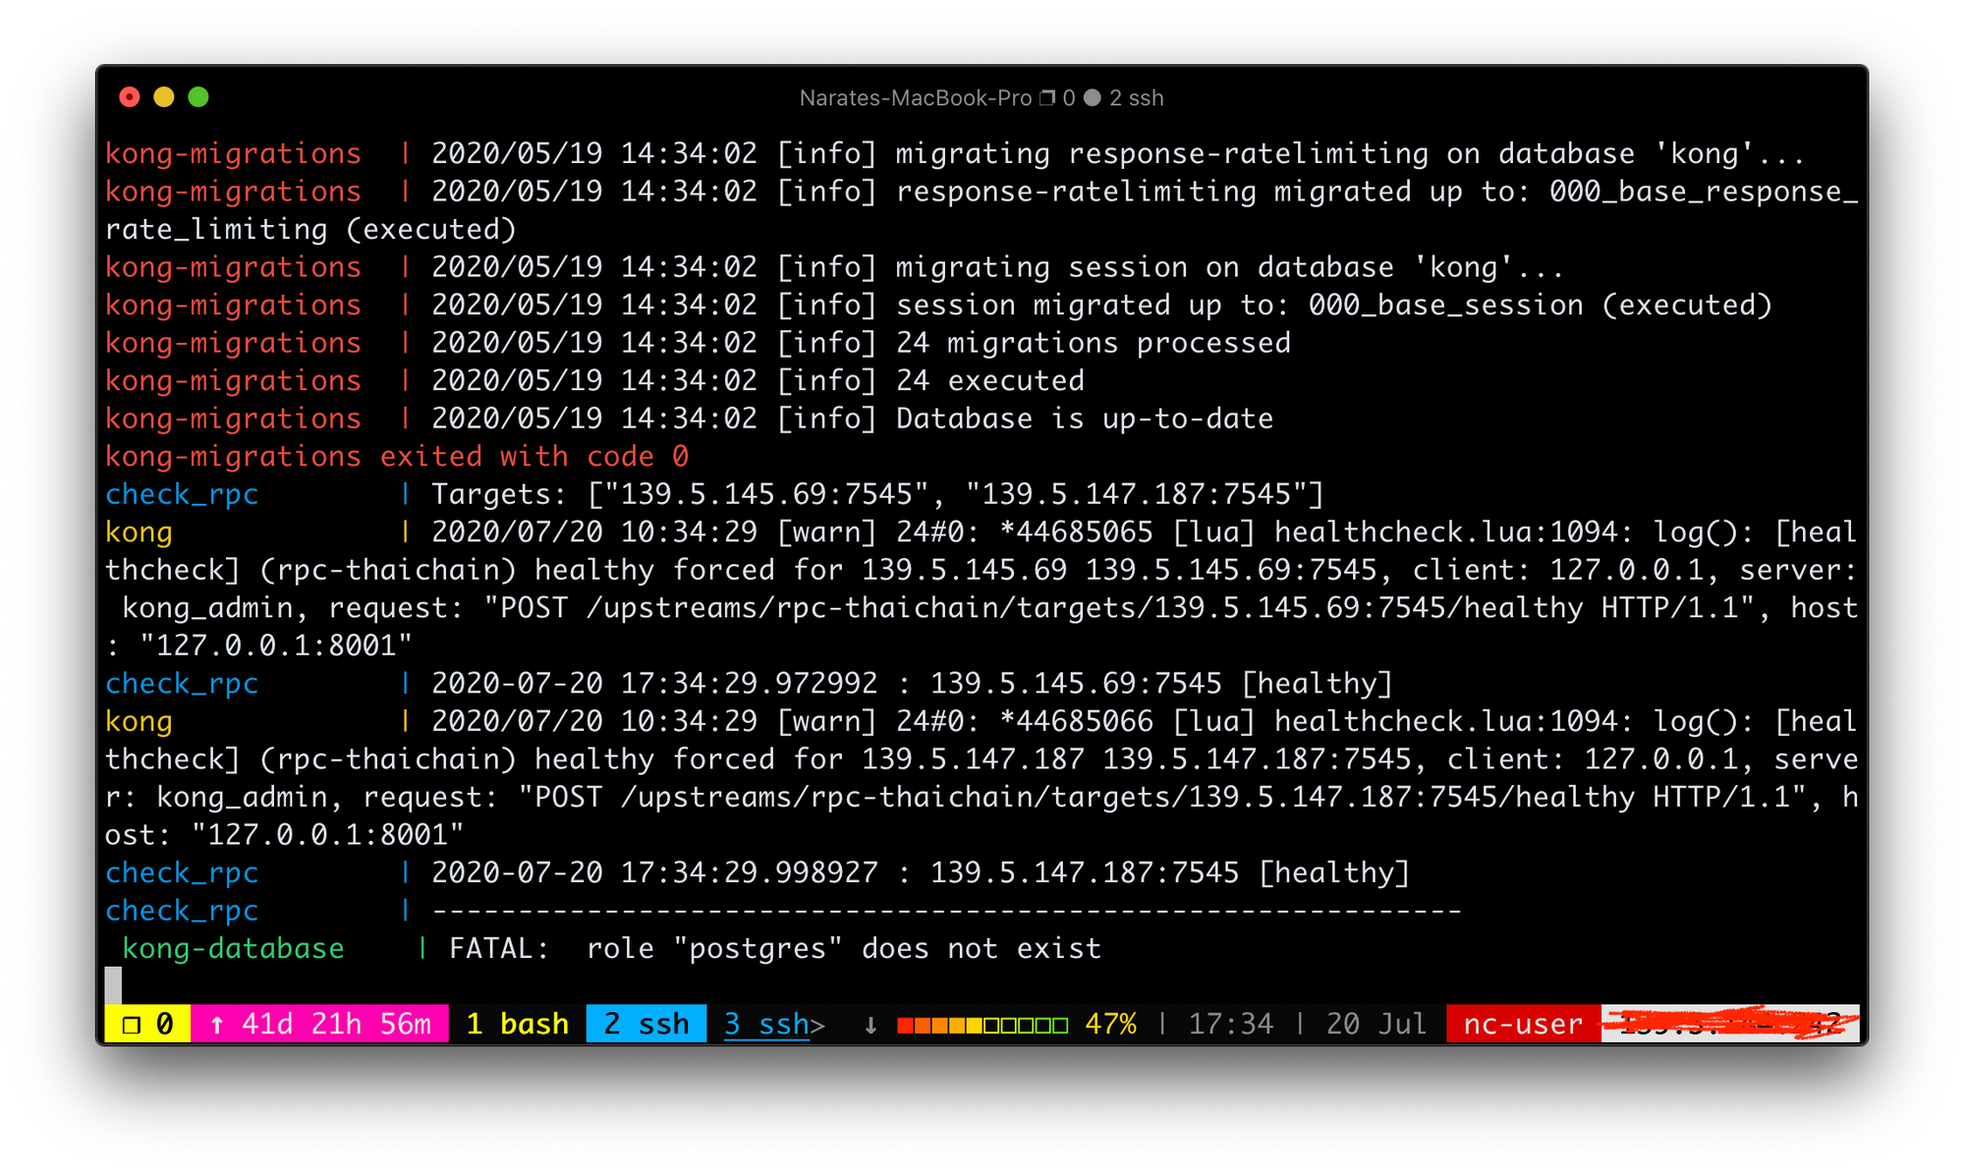The height and width of the screenshot is (1173, 1965).
Task: Click the session indicator □ 0 in the status bar
Action: pos(145,1024)
